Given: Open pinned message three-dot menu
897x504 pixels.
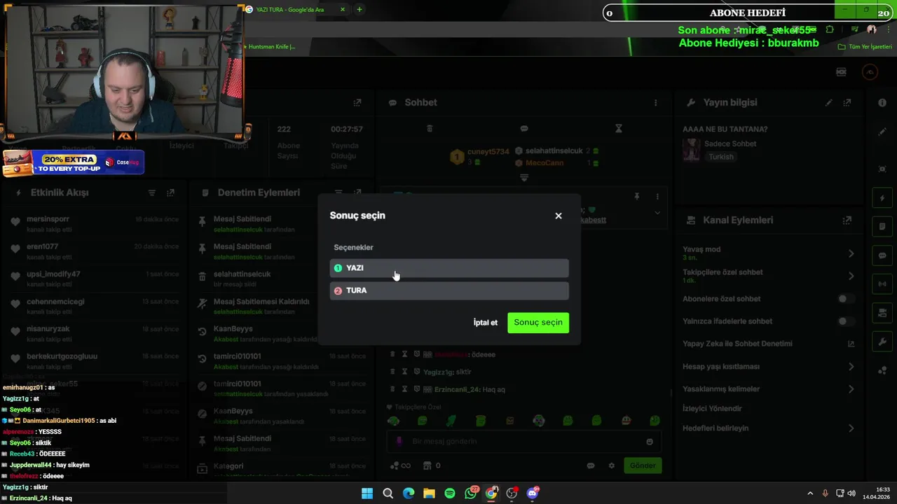Looking at the screenshot, I should pyautogui.click(x=657, y=197).
